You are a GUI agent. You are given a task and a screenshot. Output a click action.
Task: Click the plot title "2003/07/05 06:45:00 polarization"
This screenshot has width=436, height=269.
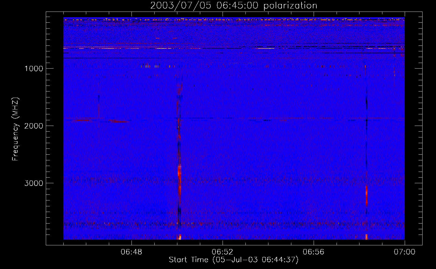click(x=234, y=6)
